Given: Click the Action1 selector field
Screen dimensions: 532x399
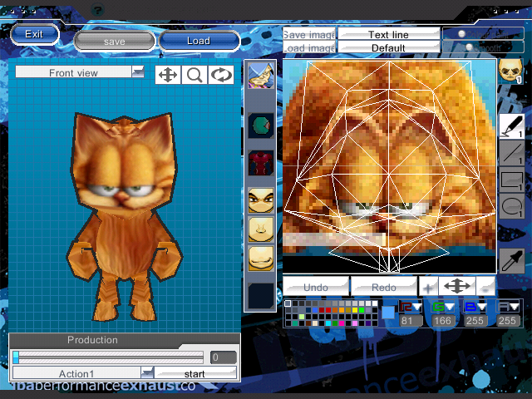Looking at the screenshot, I should coord(76,373).
